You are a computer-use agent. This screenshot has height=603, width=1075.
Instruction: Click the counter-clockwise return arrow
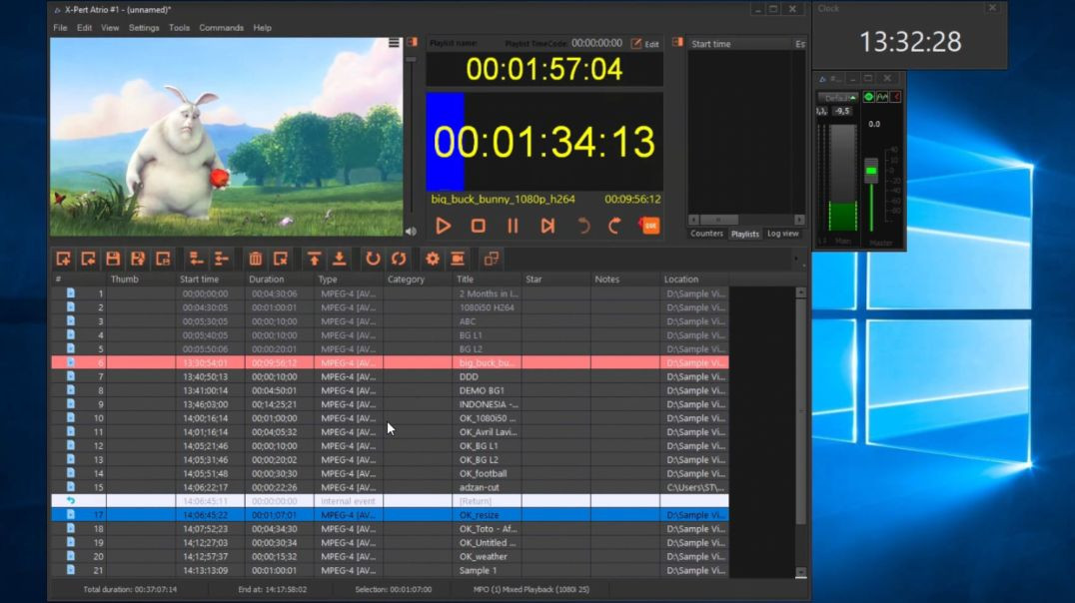pyautogui.click(x=582, y=226)
